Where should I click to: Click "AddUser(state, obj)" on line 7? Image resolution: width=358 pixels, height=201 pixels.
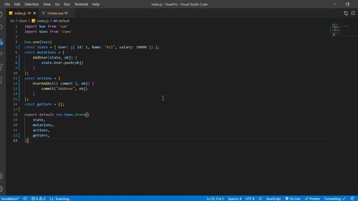(53, 58)
